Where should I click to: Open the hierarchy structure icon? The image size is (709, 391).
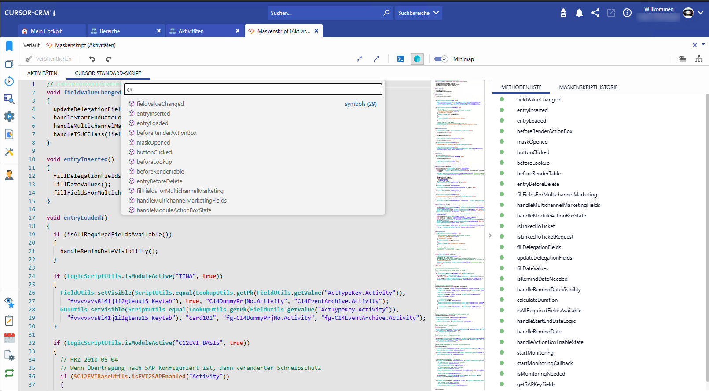(698, 59)
